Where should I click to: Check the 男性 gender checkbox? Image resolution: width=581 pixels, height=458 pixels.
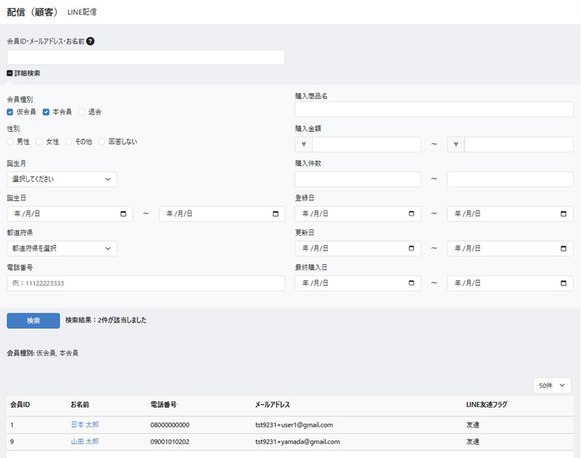tap(10, 141)
